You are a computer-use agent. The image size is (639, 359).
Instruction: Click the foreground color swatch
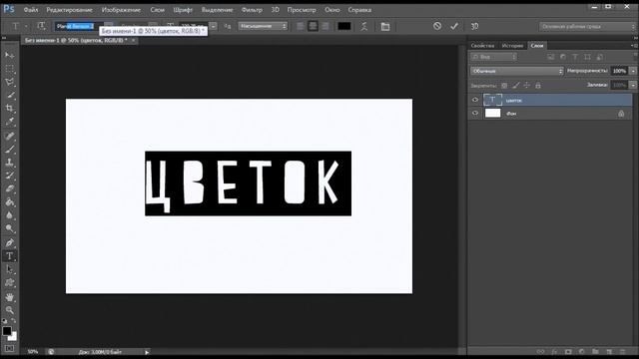[x=7, y=331]
